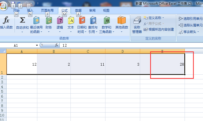Switch to the 开始 tab
The width and height of the screenshot is (203, 121).
pos(16,10)
